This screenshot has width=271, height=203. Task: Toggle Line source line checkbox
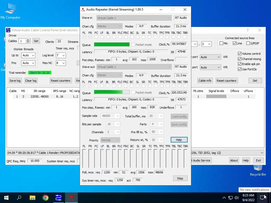(x=234, y=43)
